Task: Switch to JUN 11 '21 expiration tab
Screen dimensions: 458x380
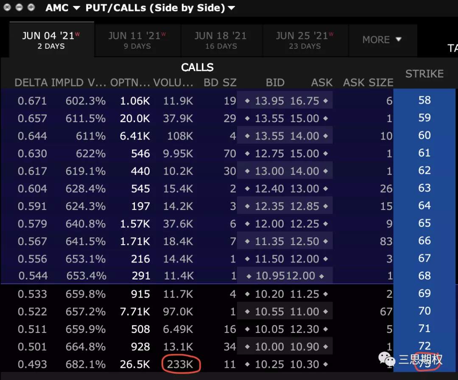Action: (137, 40)
